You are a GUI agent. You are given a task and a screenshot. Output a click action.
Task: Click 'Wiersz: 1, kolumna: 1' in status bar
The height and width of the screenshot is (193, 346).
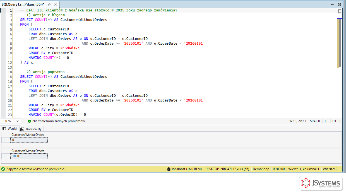click(304, 169)
